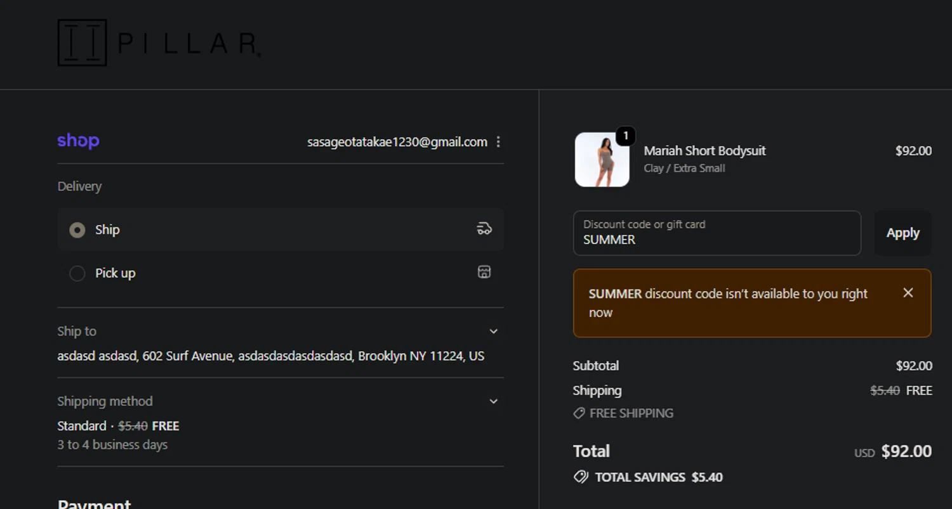Click the Apply discount button
The width and height of the screenshot is (952, 509).
click(902, 233)
